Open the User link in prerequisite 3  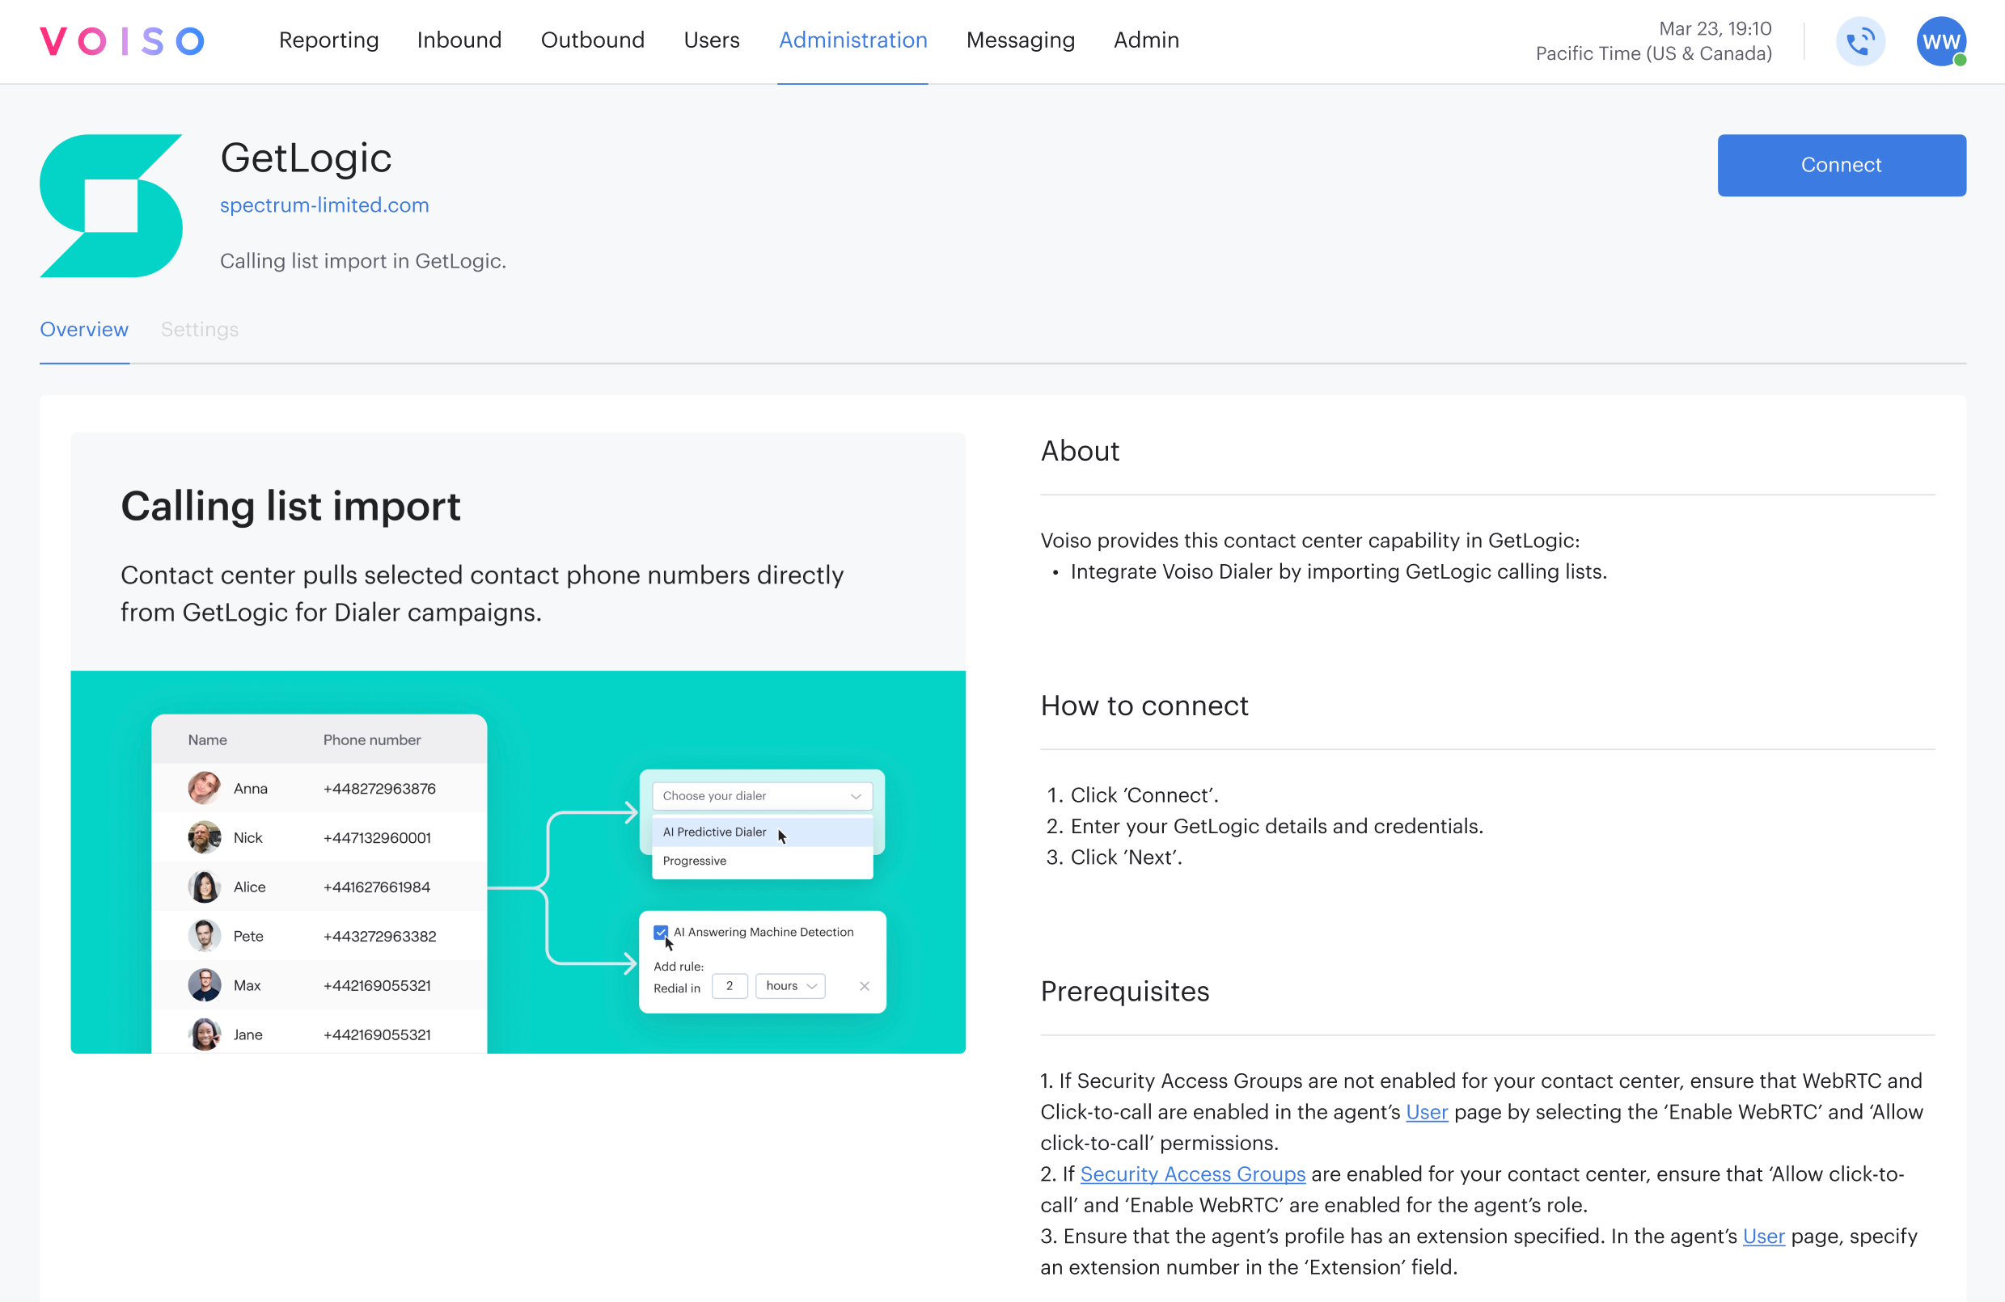click(x=1763, y=1236)
